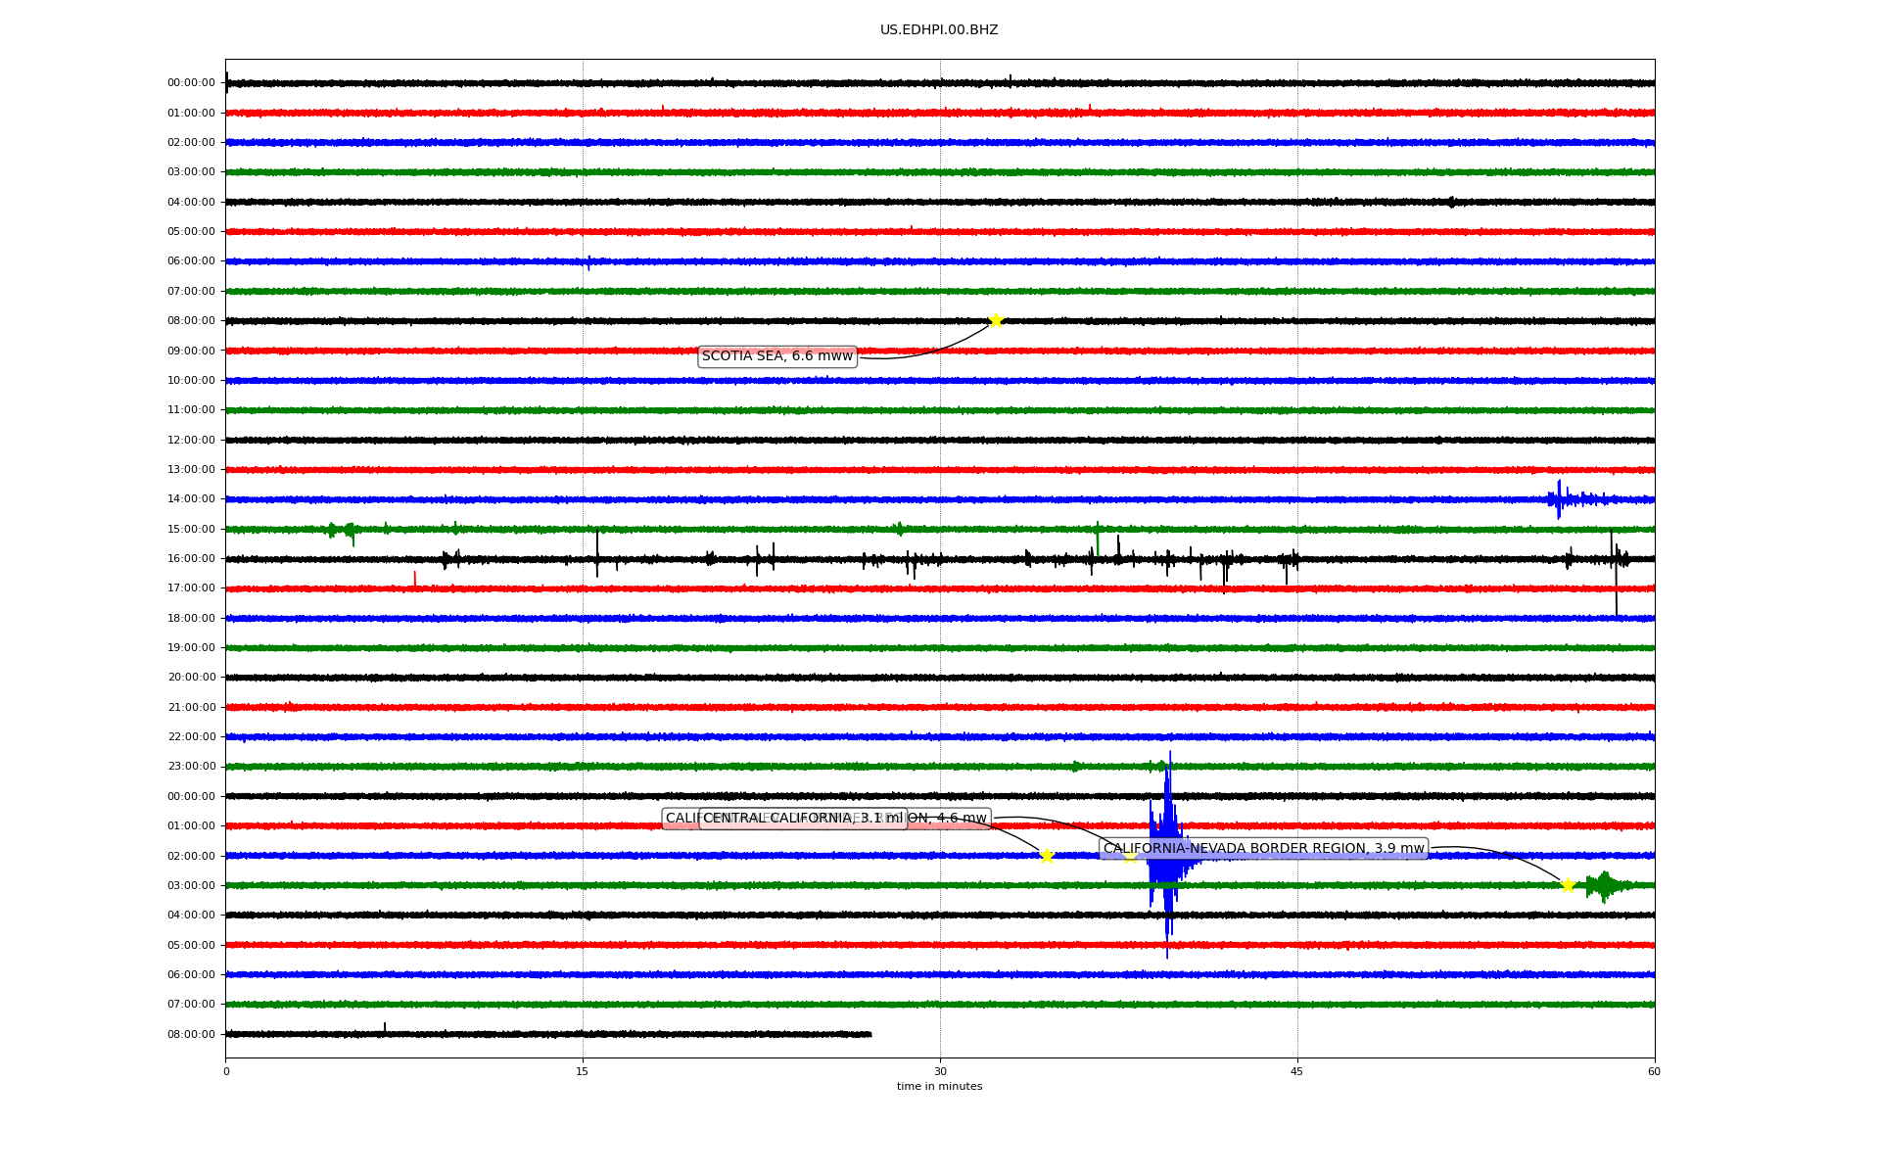Click the 19:00:00 row time label
The width and height of the screenshot is (1880, 1175).
[x=191, y=647]
